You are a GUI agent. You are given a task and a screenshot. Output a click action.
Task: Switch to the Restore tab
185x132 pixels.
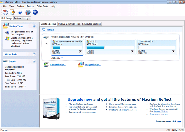click(x=17, y=18)
